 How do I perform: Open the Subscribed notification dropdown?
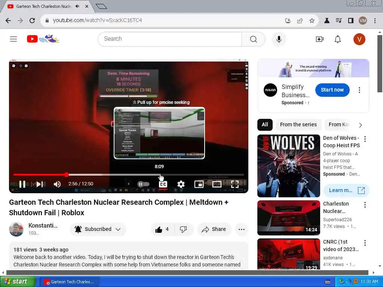pos(98,229)
